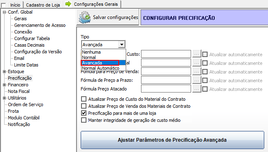Click the Fórmula Preço Atacado input field
The image size is (268, 152).
click(x=166, y=89)
